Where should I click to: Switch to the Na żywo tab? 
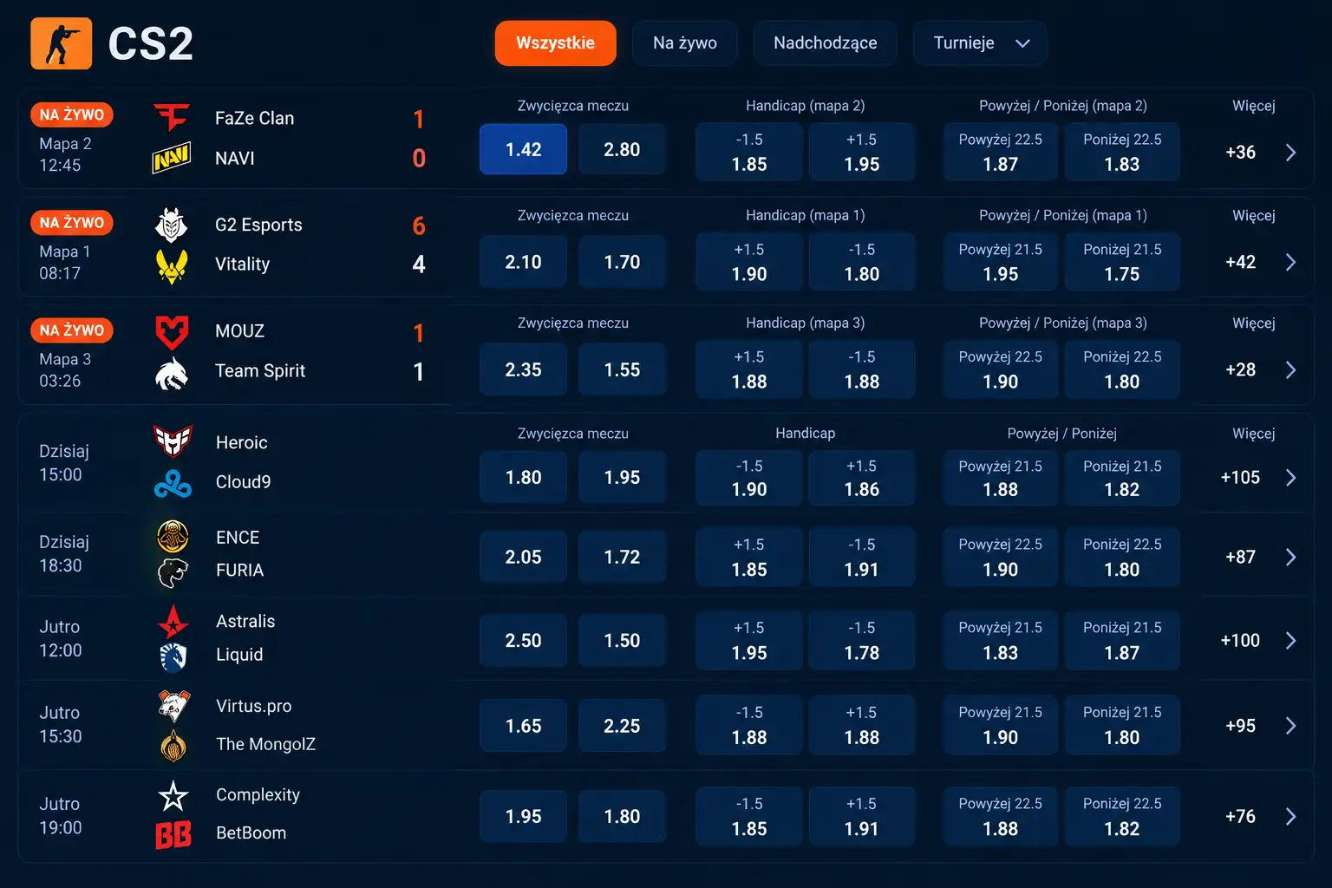click(x=685, y=43)
